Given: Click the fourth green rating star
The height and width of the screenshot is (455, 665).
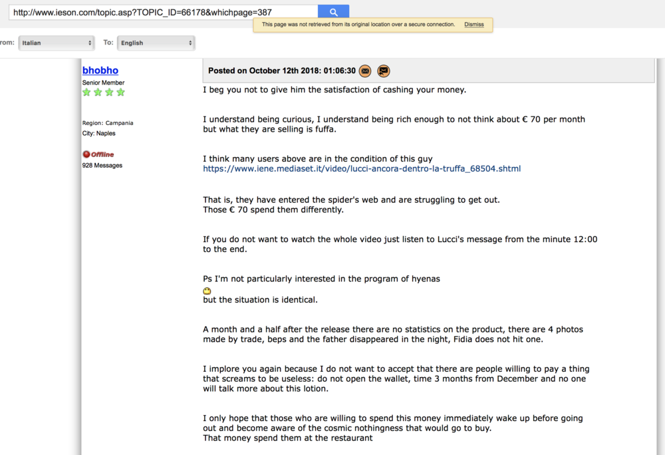Looking at the screenshot, I should click(x=120, y=92).
